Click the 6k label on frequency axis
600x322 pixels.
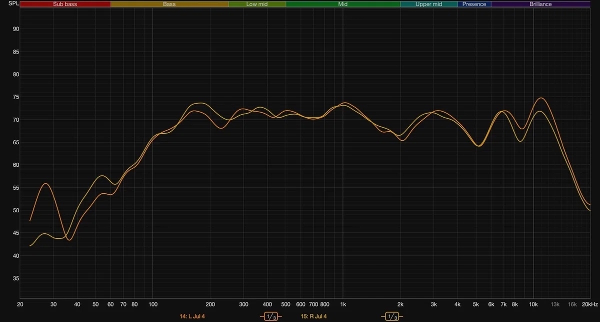(491, 304)
